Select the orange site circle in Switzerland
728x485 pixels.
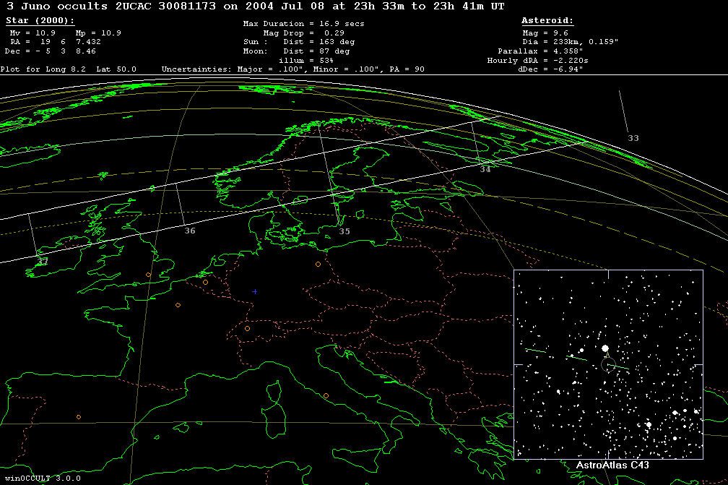pyautogui.click(x=247, y=329)
